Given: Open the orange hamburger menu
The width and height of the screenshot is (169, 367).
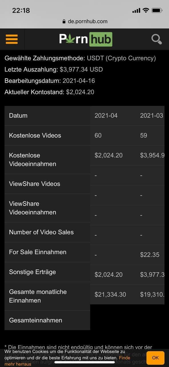Looking at the screenshot, I should pyautogui.click(x=12, y=39).
